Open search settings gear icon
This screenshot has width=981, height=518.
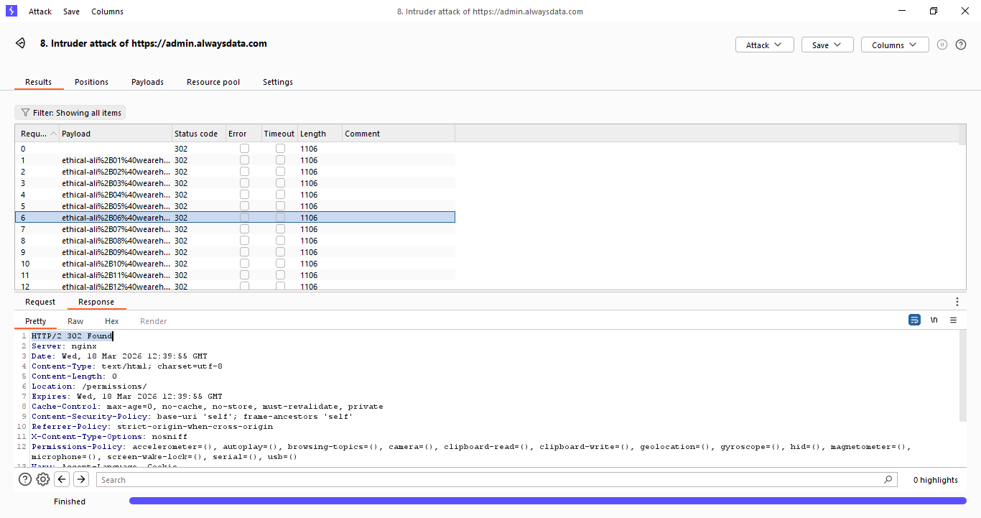(43, 479)
